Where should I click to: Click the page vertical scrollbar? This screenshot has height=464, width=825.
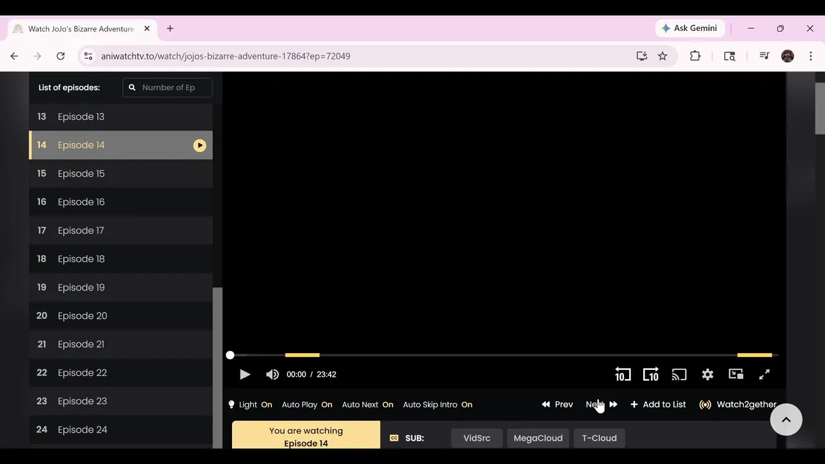tap(820, 108)
